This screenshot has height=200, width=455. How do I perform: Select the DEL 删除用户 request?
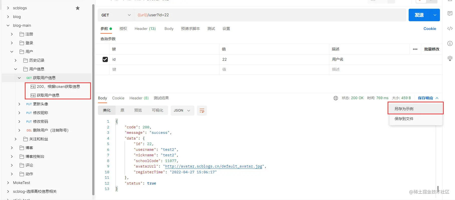47,130
